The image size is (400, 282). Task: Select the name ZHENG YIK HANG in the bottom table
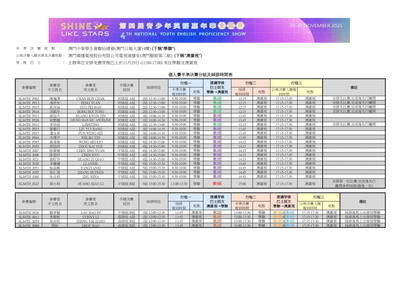90,221
